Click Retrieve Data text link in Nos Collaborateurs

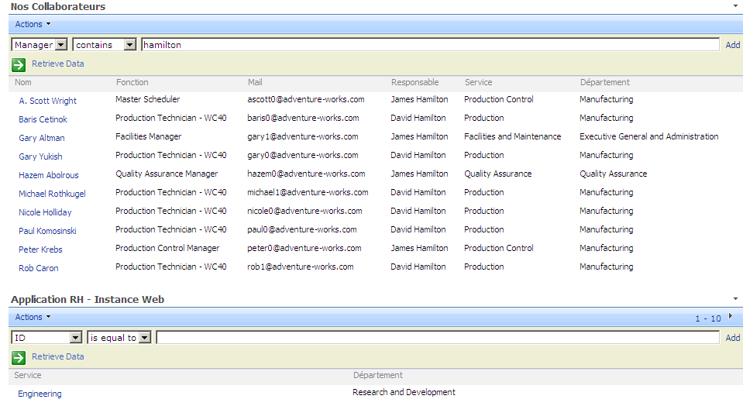[57, 64]
